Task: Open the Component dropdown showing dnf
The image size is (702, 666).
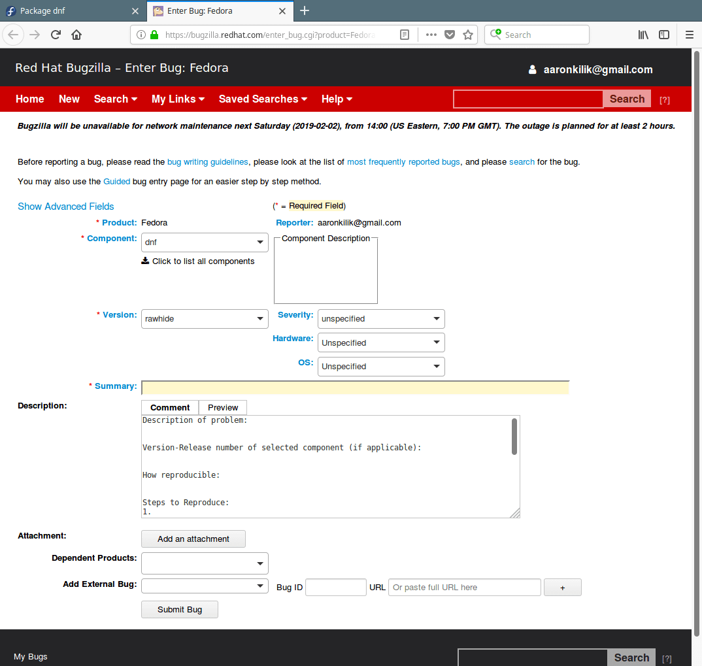Action: (x=205, y=242)
